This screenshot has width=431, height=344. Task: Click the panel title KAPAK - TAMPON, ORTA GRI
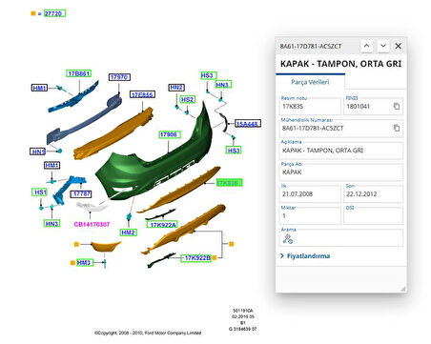click(340, 64)
